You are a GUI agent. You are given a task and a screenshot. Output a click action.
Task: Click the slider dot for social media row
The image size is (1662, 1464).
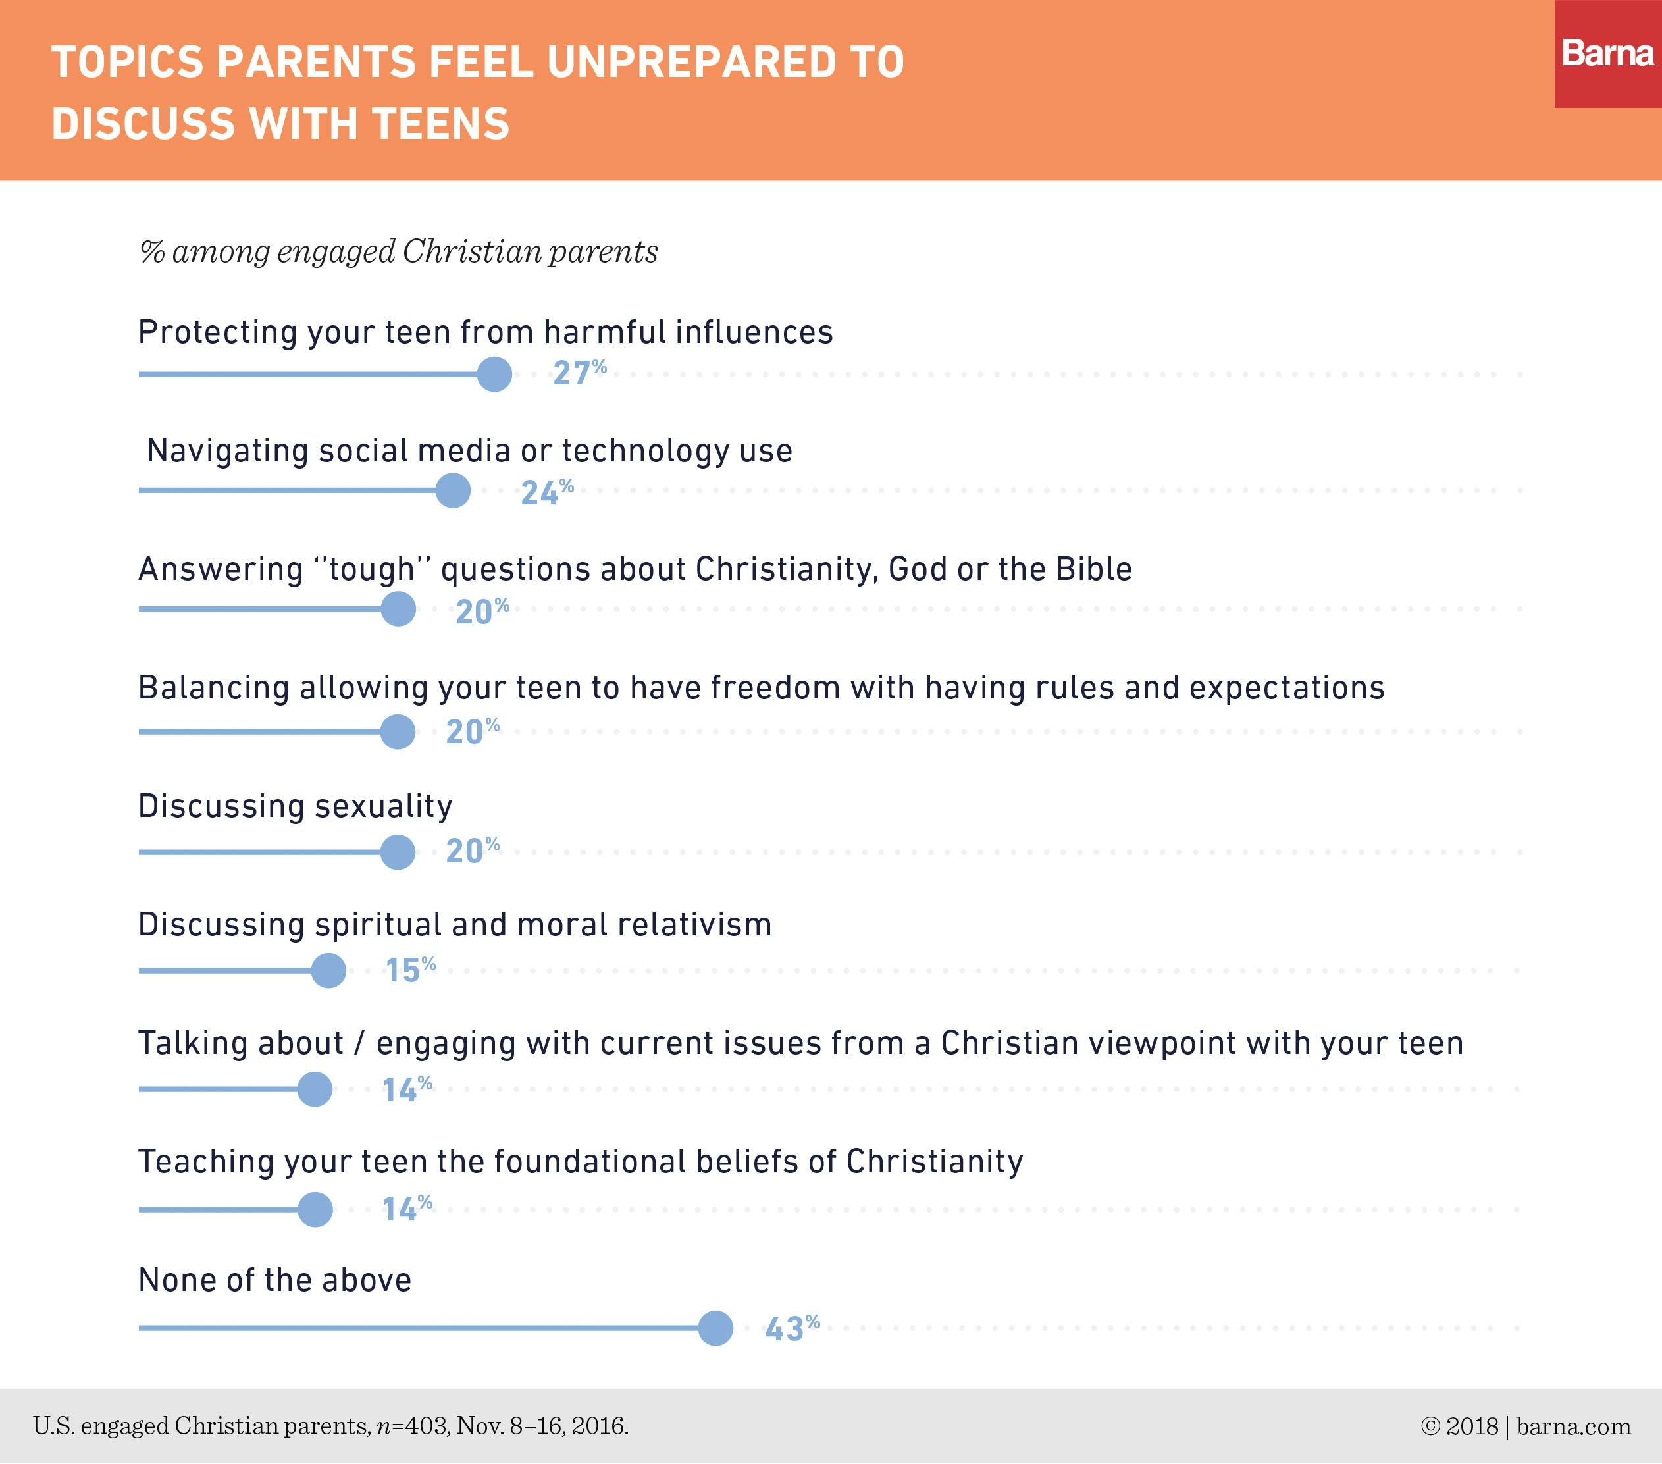[453, 490]
